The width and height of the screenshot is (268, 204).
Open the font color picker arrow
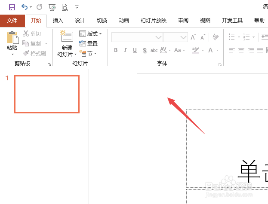click(x=217, y=50)
